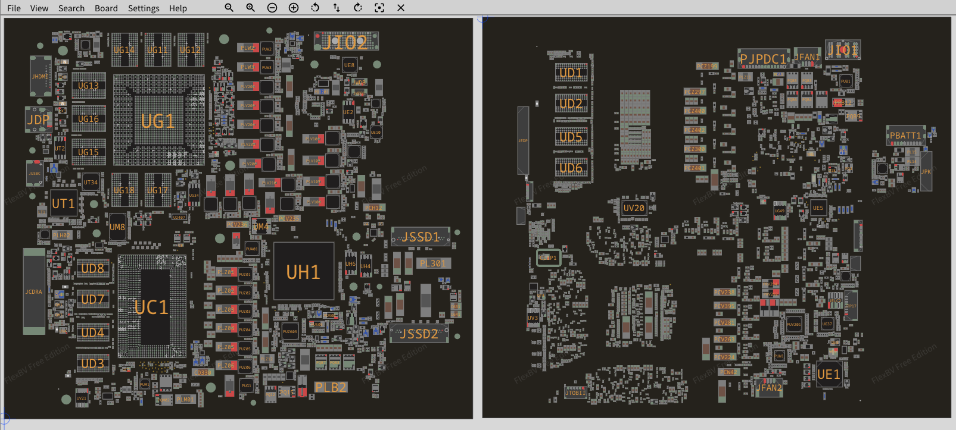Open the File menu
The height and width of the screenshot is (430, 956).
click(x=14, y=8)
